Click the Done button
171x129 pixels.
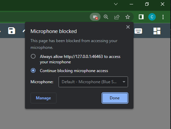115,98
